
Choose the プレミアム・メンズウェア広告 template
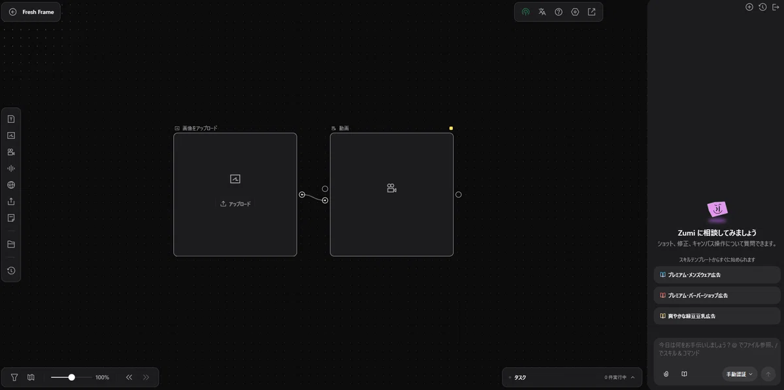(x=717, y=275)
